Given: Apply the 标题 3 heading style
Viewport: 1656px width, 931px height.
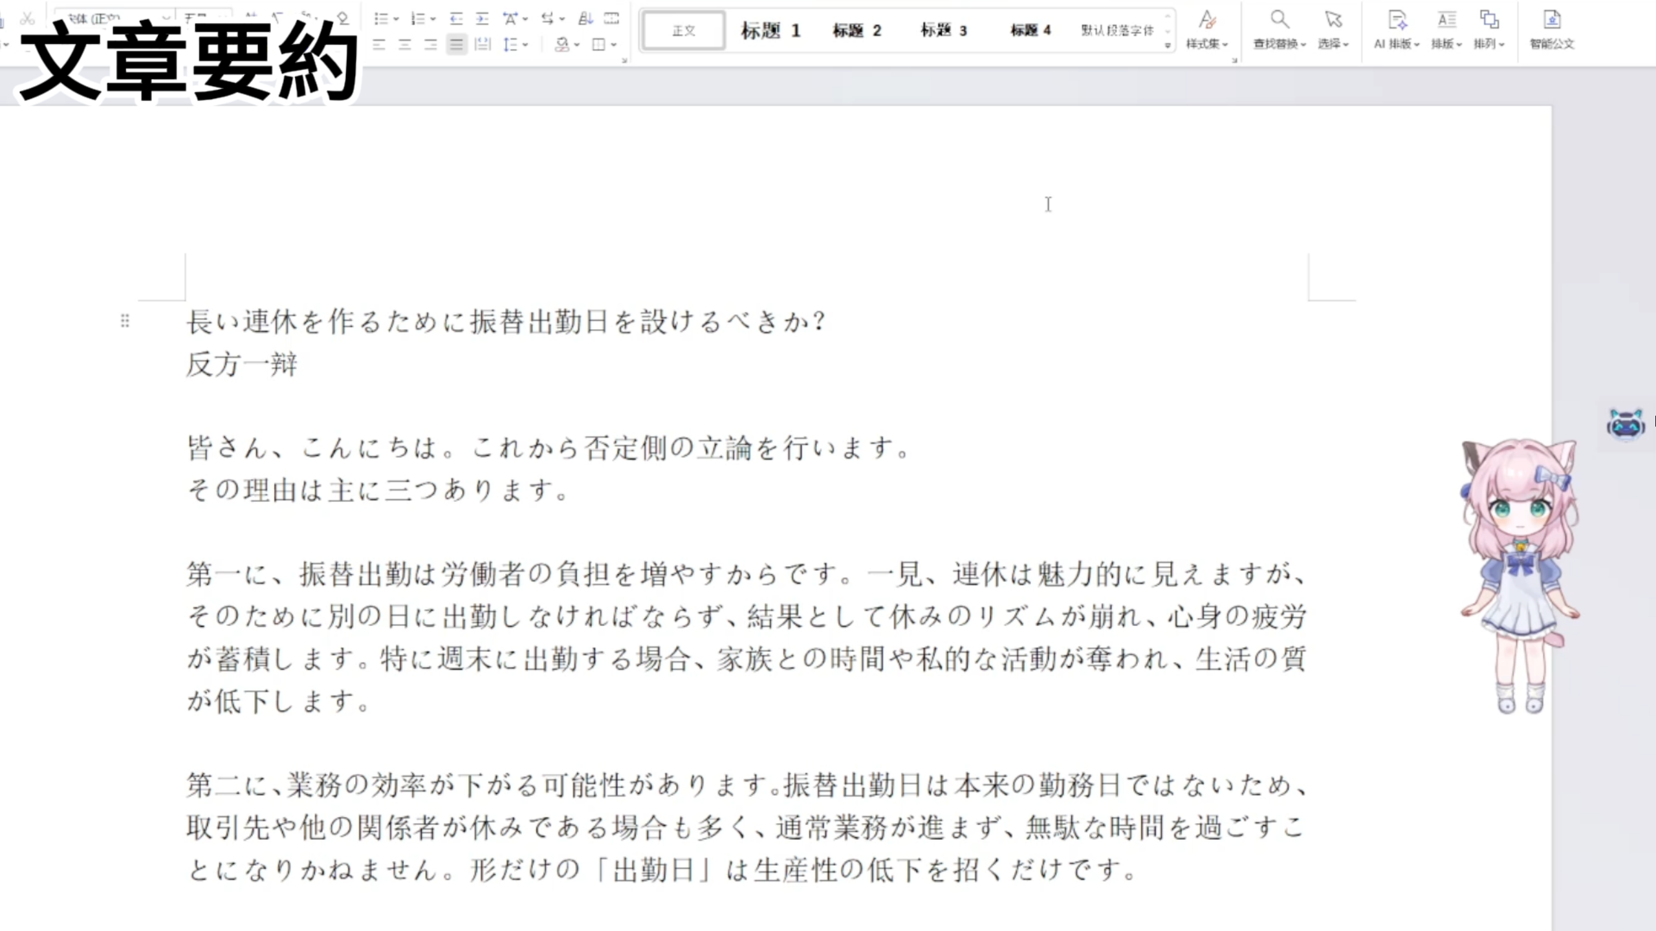Looking at the screenshot, I should 943,30.
